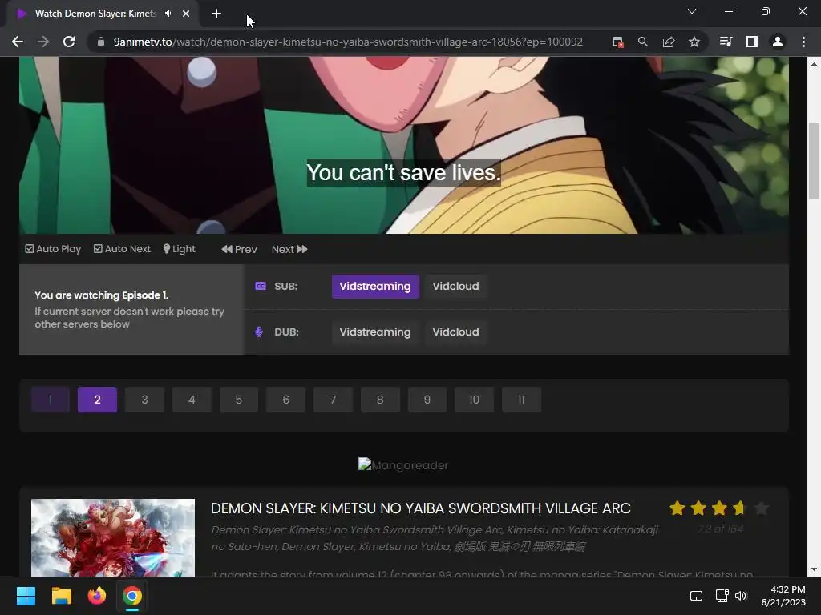The width and height of the screenshot is (821, 615).
Task: Select the SUB Vidcloud server
Action: pos(455,287)
